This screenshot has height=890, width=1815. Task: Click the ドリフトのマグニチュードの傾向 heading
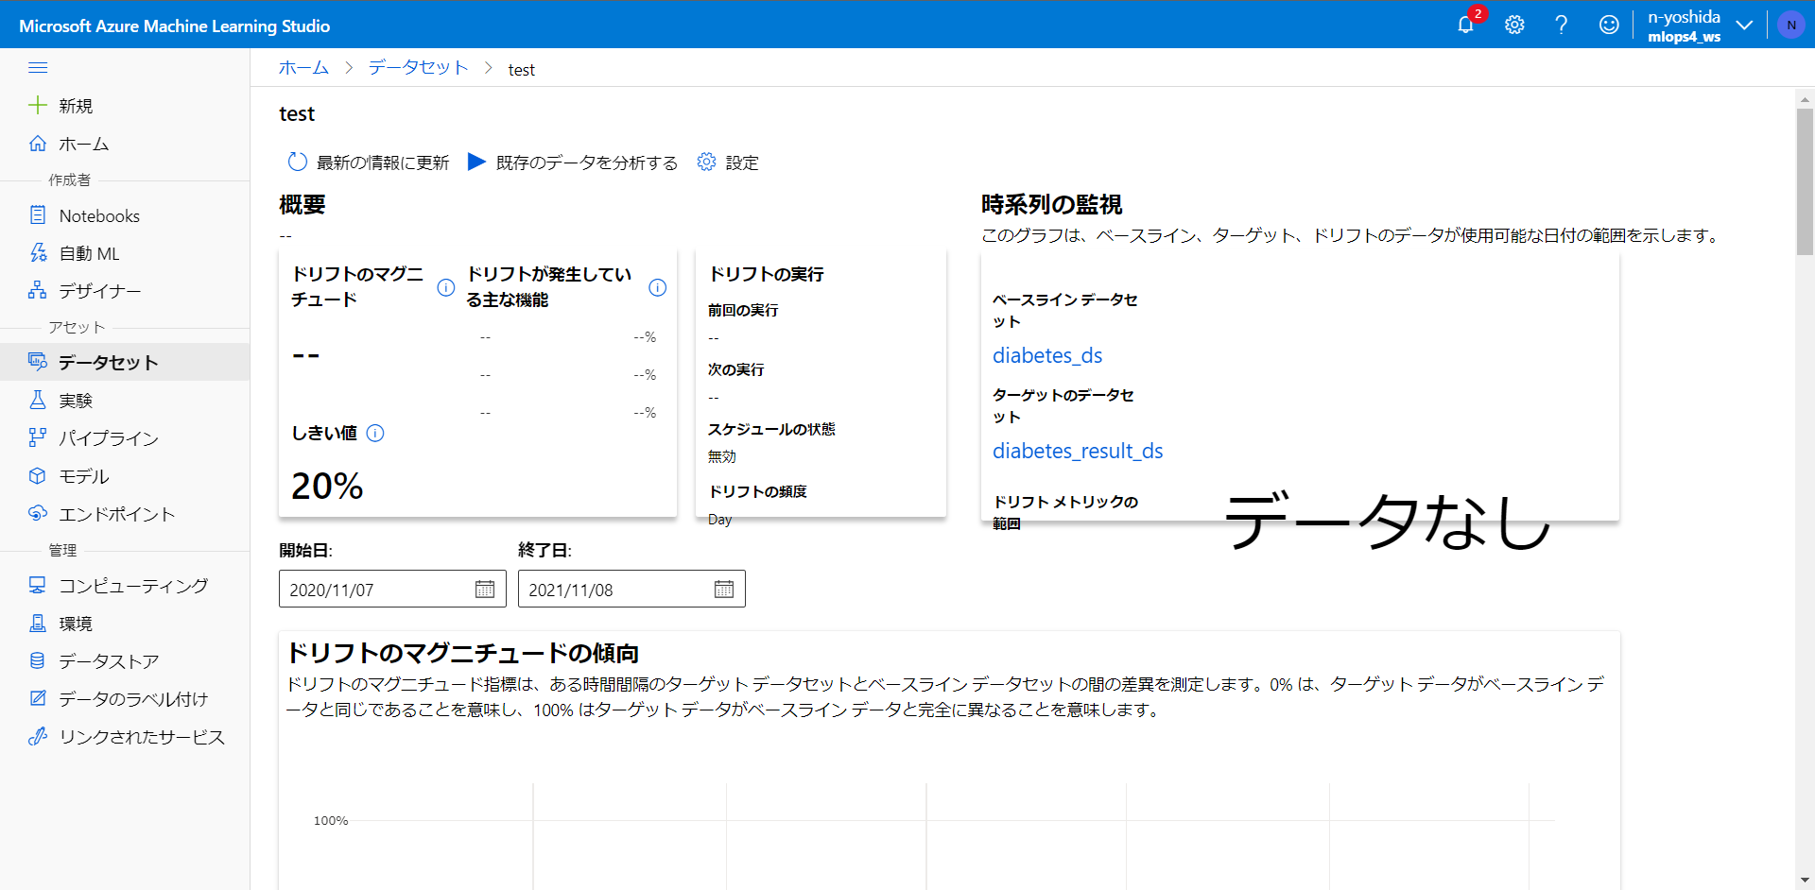[x=463, y=653]
